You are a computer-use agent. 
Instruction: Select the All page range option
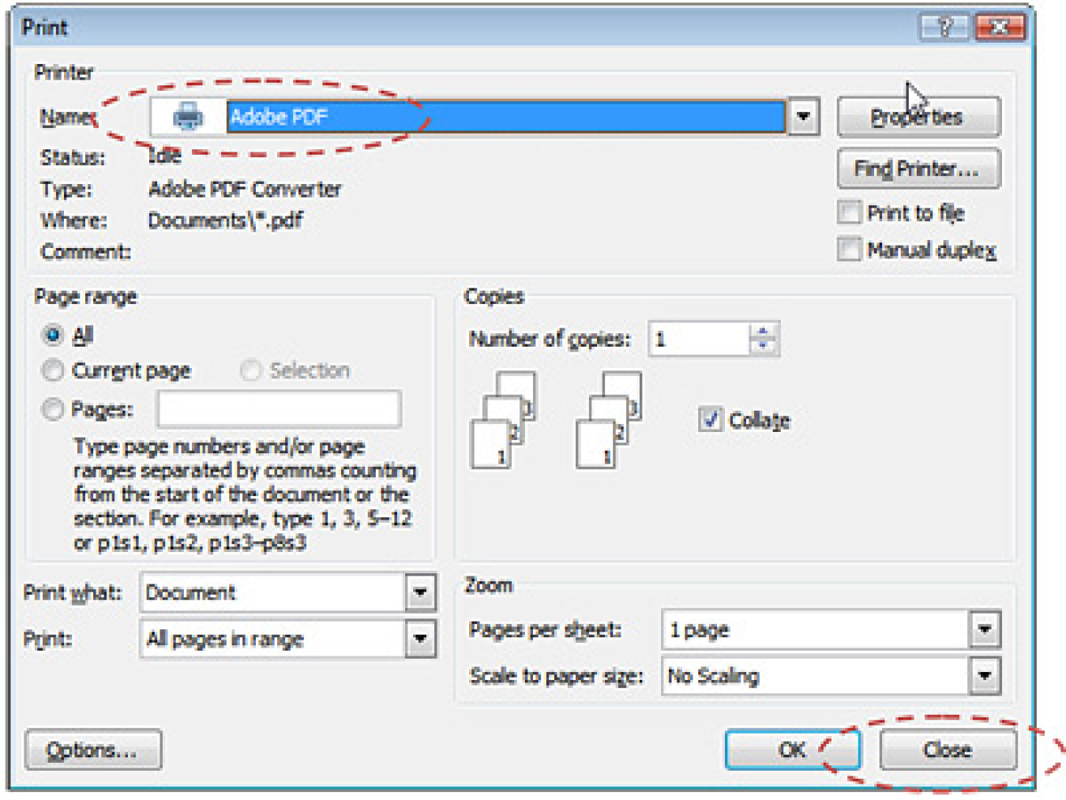(x=52, y=335)
